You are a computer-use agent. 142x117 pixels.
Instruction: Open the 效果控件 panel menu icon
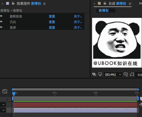[44, 4]
